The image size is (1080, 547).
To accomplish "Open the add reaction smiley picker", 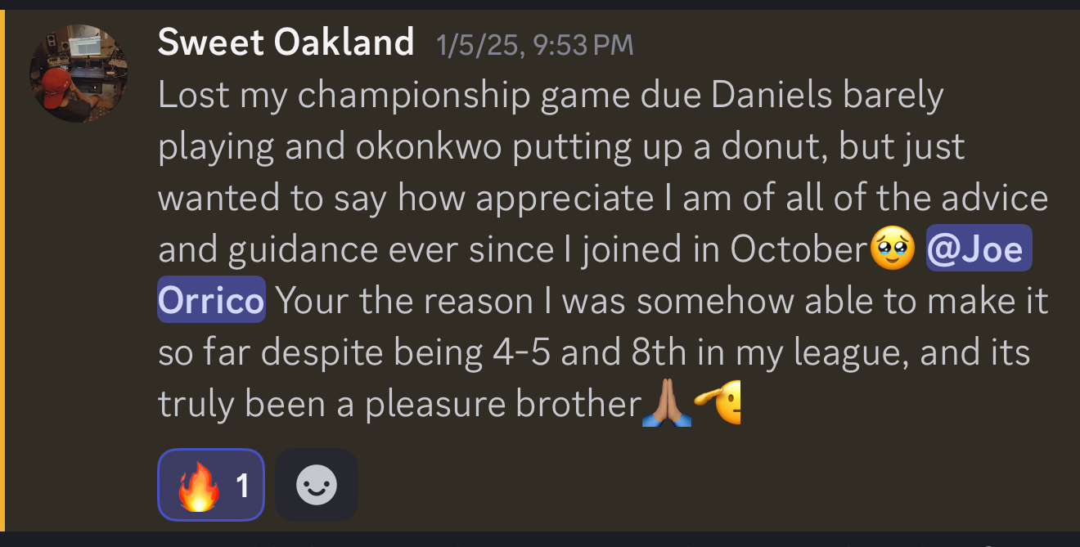I will (316, 486).
